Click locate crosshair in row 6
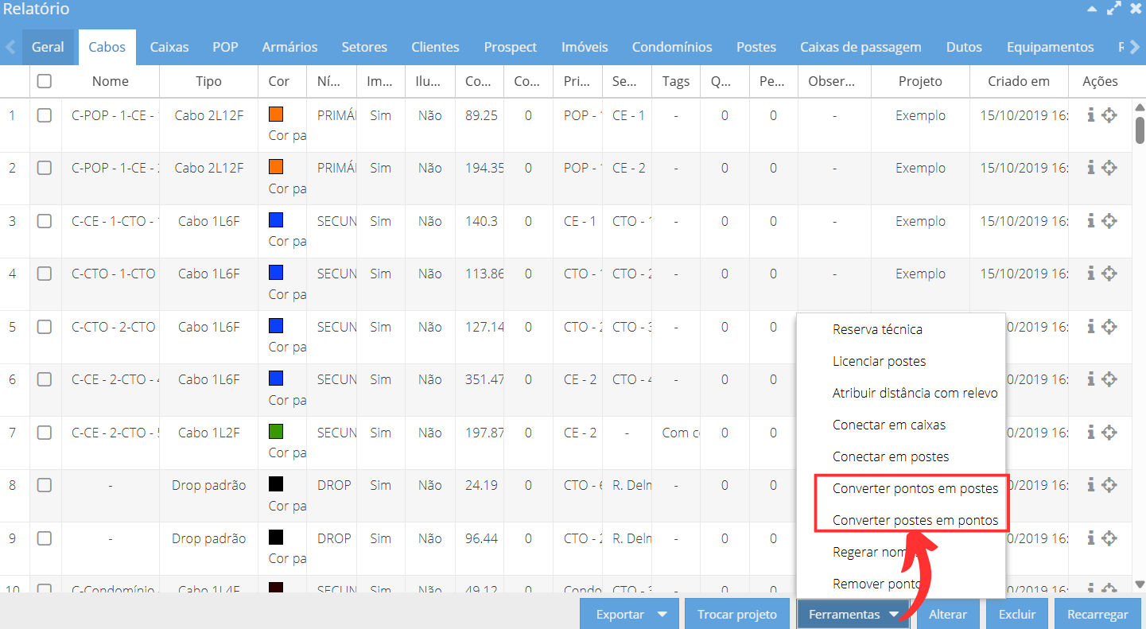The image size is (1146, 629). 1109,379
